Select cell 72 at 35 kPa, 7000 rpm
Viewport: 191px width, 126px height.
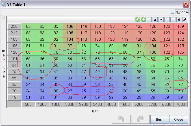(181, 84)
